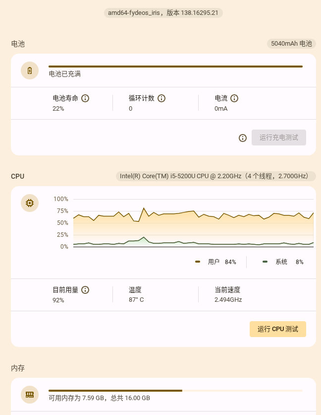Click the info icon left of 运行充电测试
321x415 pixels.
click(243, 138)
